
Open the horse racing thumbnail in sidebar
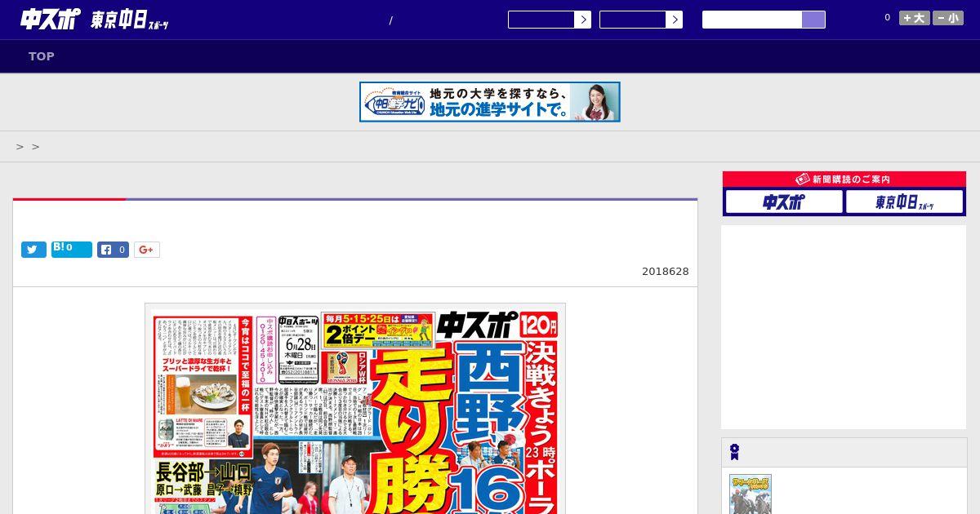pos(751,494)
